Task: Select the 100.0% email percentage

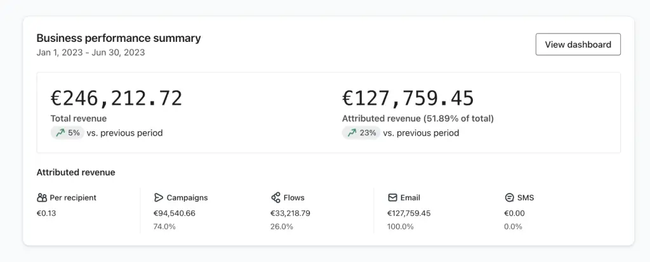Action: pyautogui.click(x=401, y=226)
